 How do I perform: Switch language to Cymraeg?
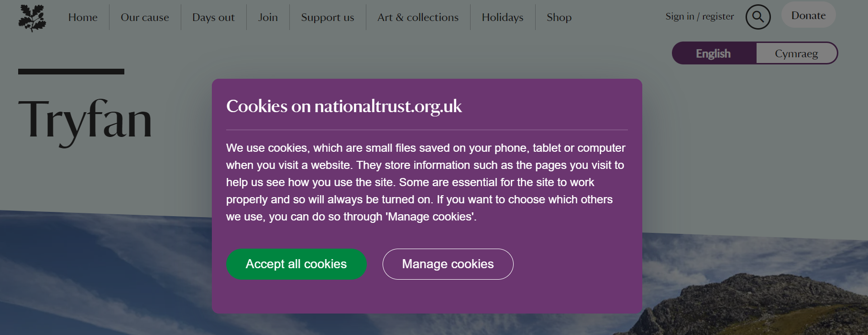[796, 53]
